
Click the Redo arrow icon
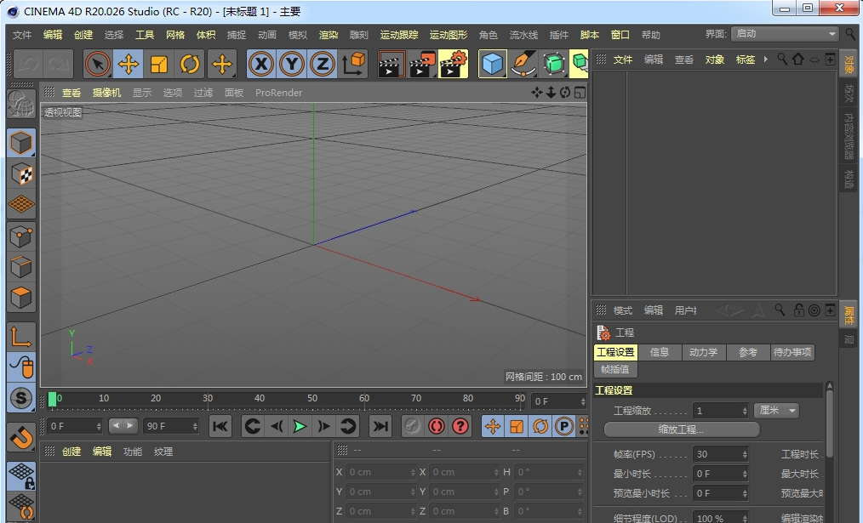tap(58, 65)
